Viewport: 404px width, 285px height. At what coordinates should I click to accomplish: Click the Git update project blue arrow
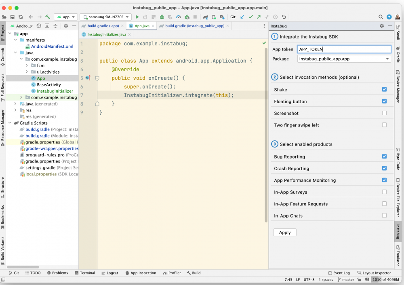[242, 17]
